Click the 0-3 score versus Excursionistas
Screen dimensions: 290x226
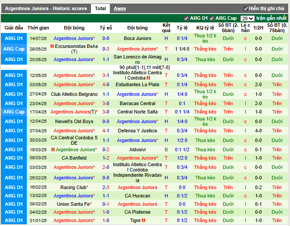coord(106,49)
